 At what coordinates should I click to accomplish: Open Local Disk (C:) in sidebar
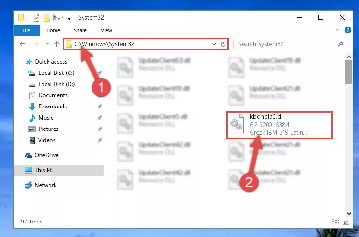coord(56,72)
